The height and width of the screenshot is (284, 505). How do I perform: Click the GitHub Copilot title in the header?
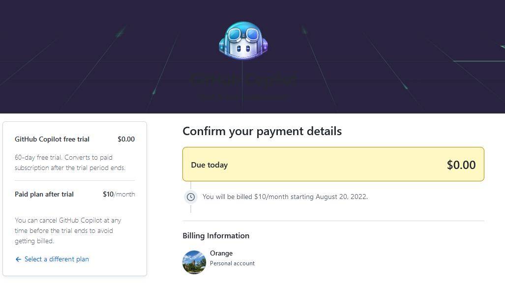[x=243, y=79]
